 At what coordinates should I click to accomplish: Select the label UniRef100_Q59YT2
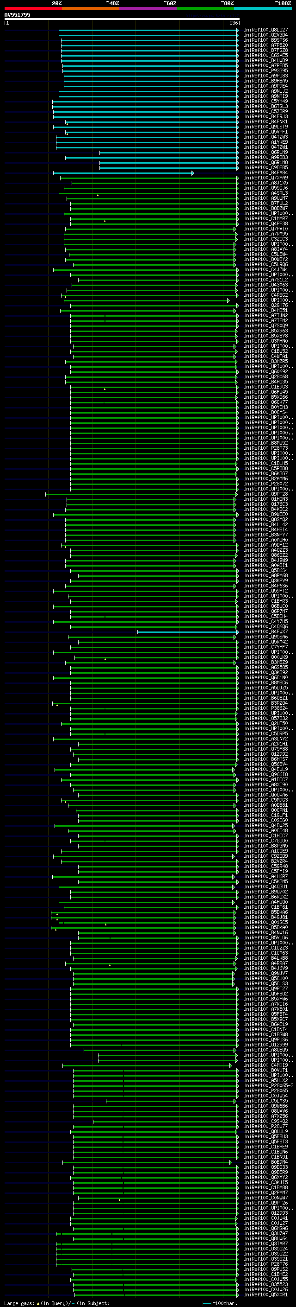(265, 591)
